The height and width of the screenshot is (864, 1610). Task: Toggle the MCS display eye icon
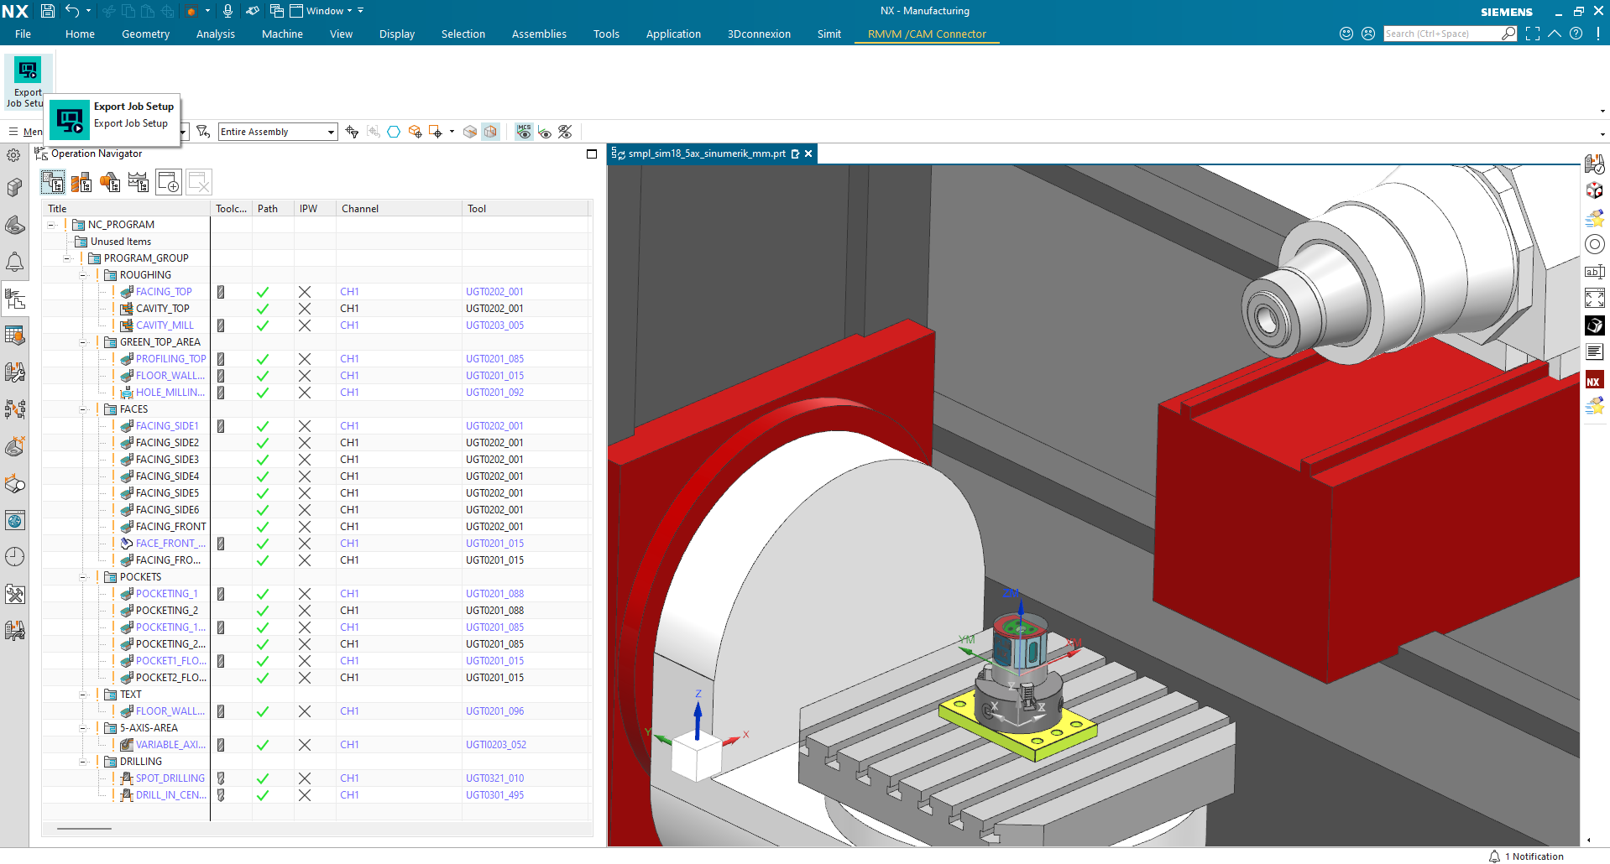pos(523,132)
